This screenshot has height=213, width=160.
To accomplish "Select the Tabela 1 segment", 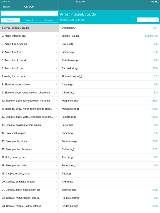I will click(x=10, y=20).
